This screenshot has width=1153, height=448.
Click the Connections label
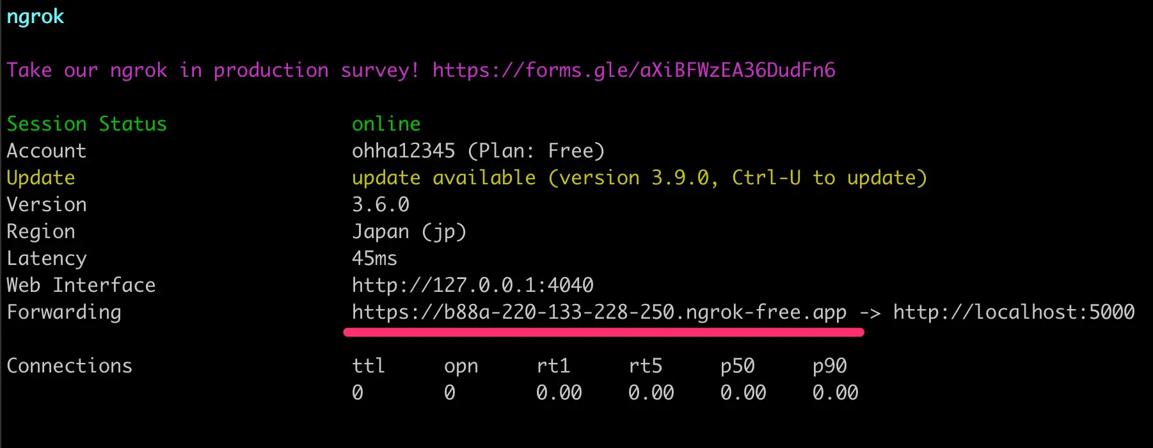click(x=69, y=366)
